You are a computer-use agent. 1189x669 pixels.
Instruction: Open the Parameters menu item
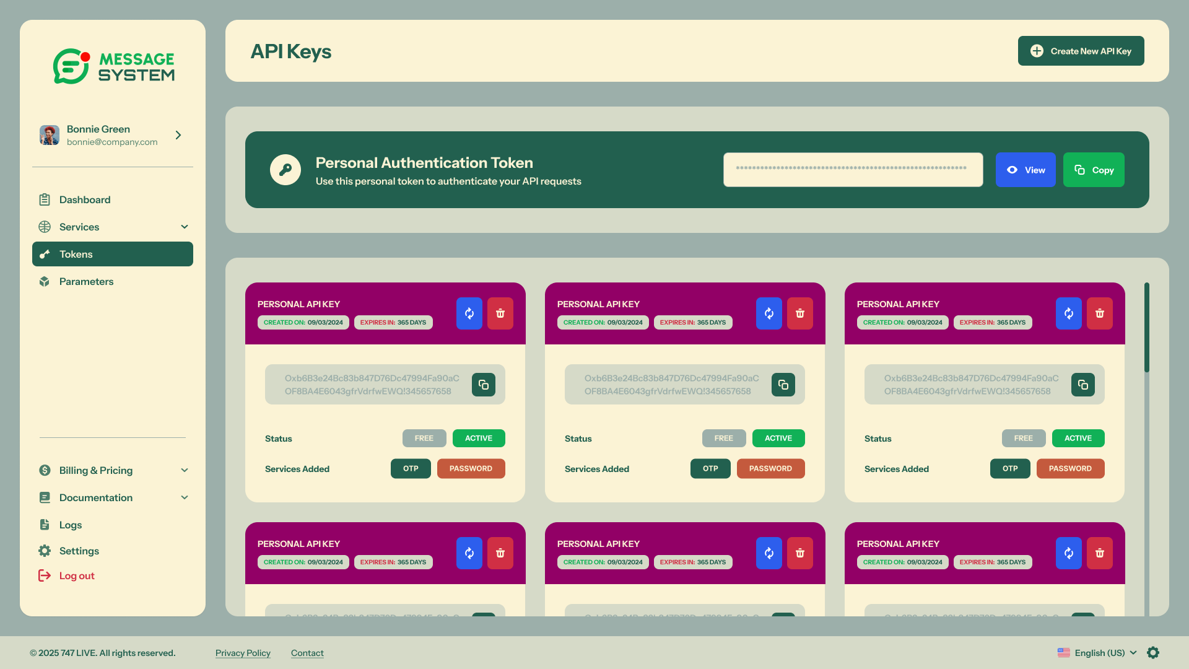click(x=113, y=281)
